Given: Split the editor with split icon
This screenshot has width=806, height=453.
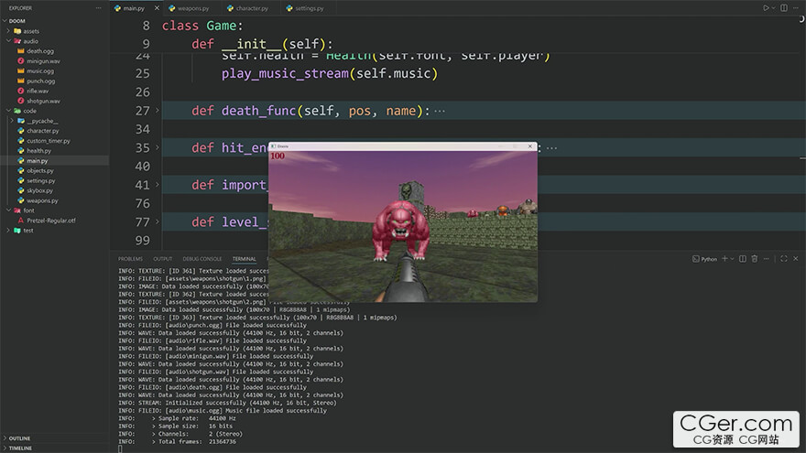Looking at the screenshot, I should pyautogui.click(x=784, y=8).
